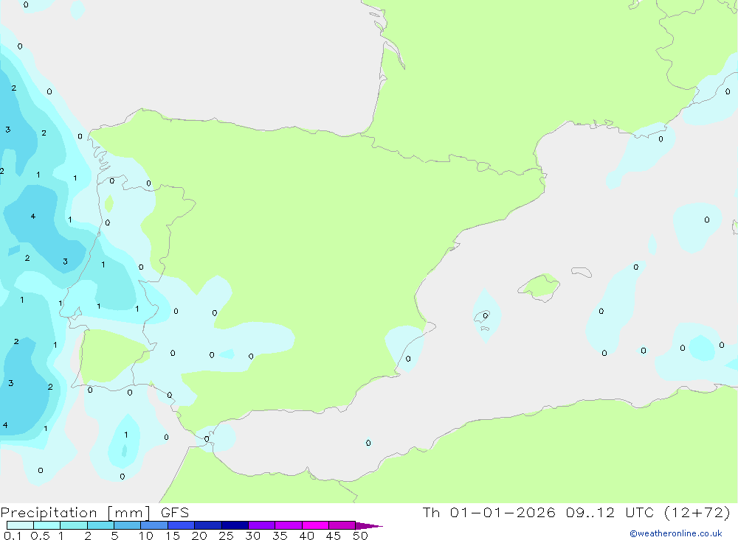
Task: Choose the 20–25 mm dark blue swatch
Action: pyautogui.click(x=208, y=525)
